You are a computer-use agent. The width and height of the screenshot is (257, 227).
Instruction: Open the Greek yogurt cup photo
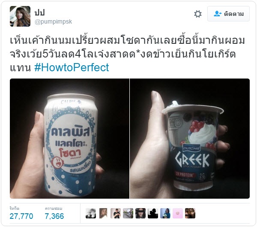tap(190, 139)
